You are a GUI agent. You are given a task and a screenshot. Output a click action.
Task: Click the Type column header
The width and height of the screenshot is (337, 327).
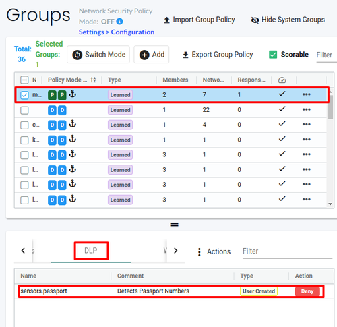[x=115, y=80]
